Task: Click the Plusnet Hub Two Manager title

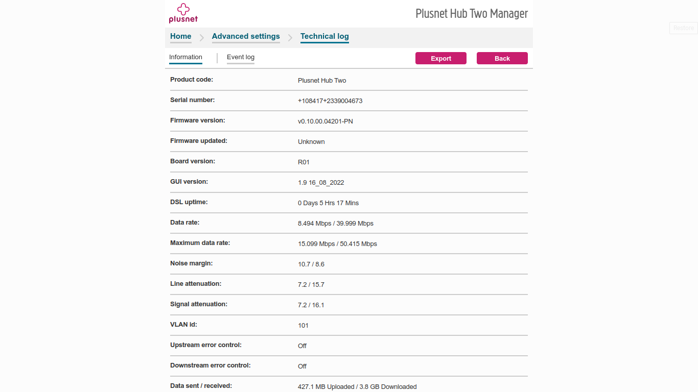Action: [x=472, y=13]
